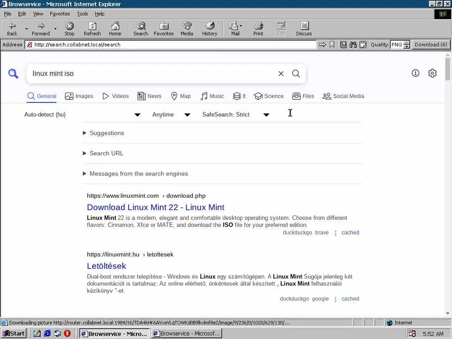This screenshot has width=452, height=339.
Task: Click the bookmarks book icon in address bar
Action: pos(343,45)
